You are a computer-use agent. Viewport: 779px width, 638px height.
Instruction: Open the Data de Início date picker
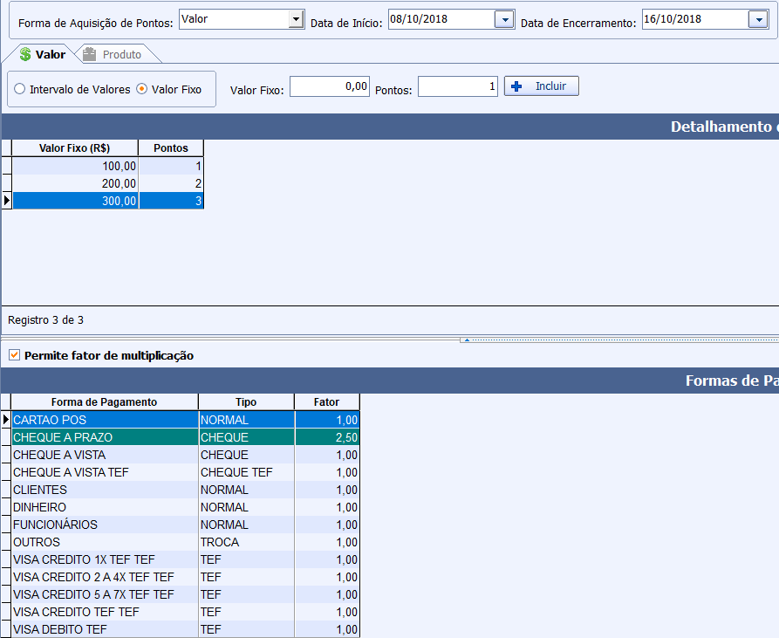pos(504,19)
